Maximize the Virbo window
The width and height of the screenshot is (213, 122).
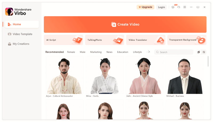(x=198, y=7)
